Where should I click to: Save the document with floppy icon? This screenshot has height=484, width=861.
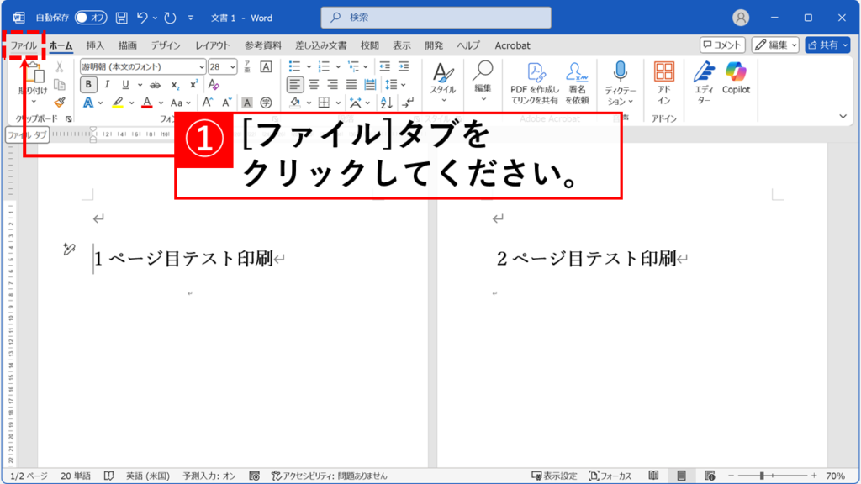pyautogui.click(x=121, y=18)
